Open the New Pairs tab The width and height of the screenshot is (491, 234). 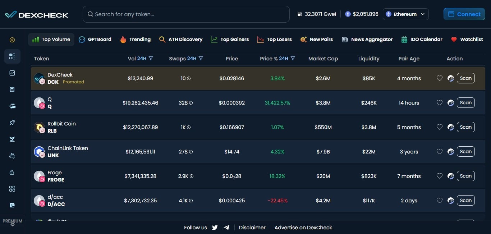click(x=316, y=40)
